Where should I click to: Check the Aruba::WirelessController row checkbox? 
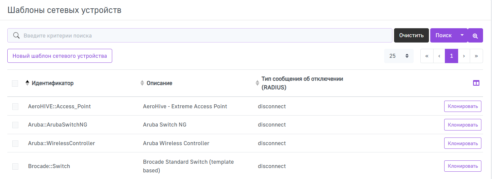click(x=15, y=143)
